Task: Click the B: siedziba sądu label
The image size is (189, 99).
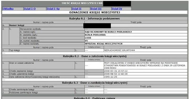Action: (28, 35)
